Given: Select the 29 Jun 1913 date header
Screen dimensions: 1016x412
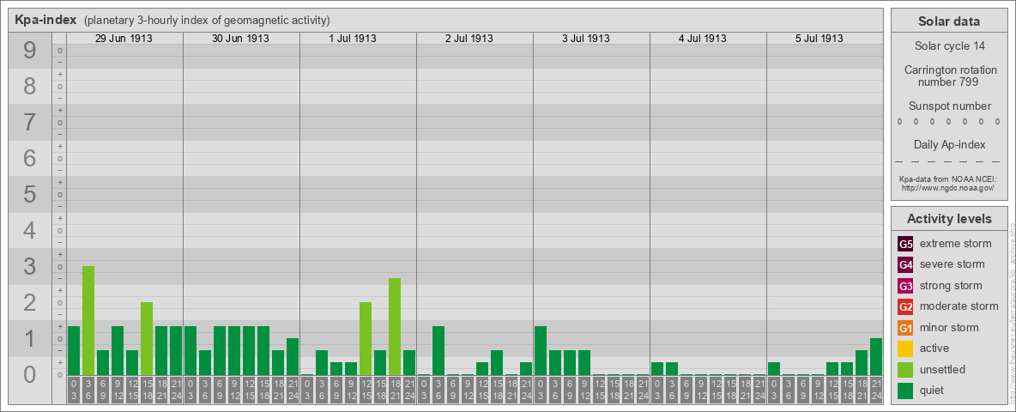Looking at the screenshot, I should coord(124,39).
